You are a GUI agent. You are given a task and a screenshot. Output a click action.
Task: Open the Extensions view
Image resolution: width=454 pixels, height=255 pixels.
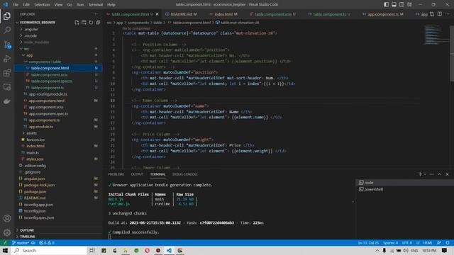point(7,73)
